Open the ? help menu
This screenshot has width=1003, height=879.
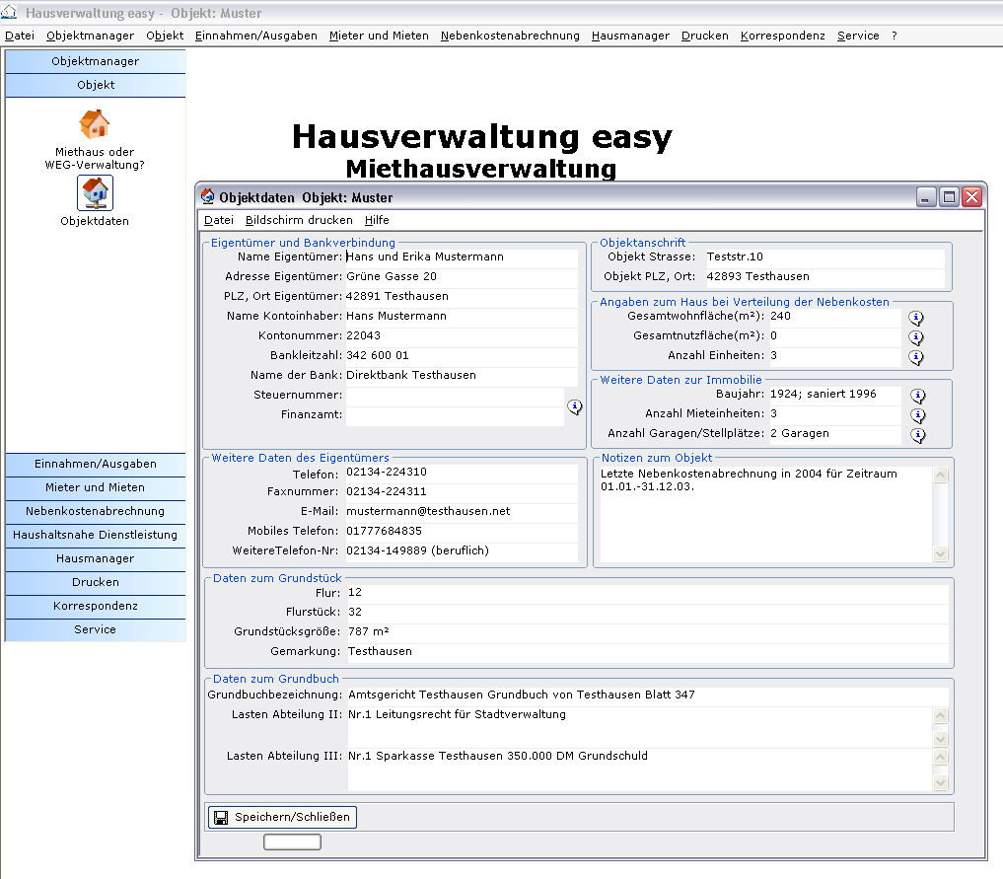(x=895, y=36)
